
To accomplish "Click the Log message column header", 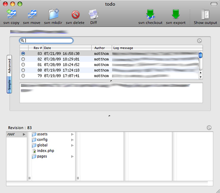I will click(157, 48).
